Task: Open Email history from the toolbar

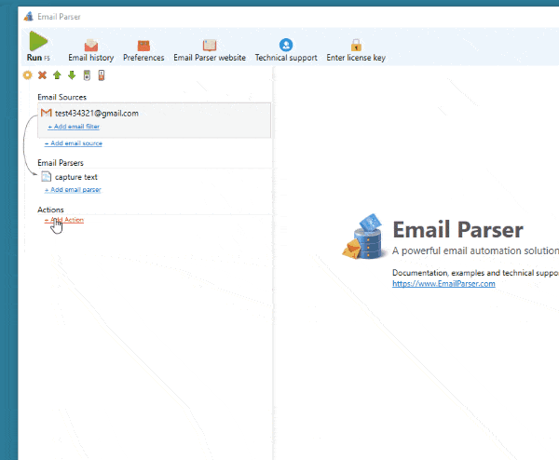Action: coord(91,50)
